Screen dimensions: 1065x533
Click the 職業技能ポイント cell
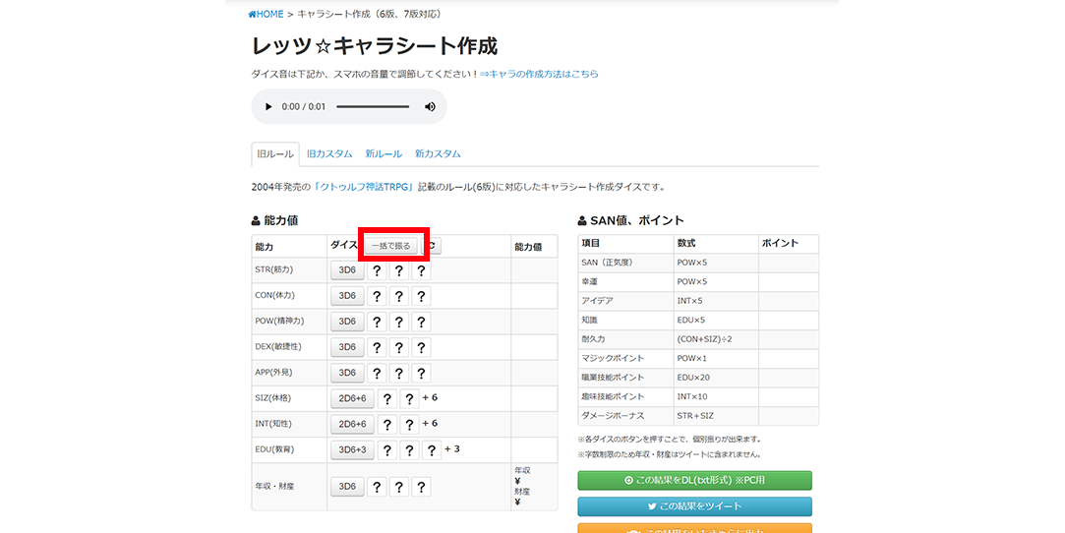tap(625, 377)
